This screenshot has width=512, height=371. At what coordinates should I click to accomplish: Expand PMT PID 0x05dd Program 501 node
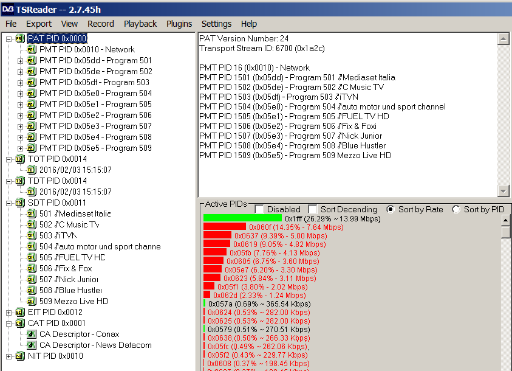tap(20, 60)
